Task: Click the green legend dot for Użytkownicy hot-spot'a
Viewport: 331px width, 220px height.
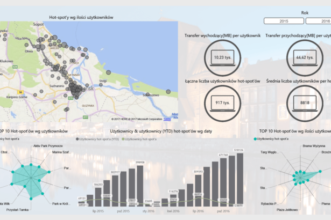Action: [123, 139]
